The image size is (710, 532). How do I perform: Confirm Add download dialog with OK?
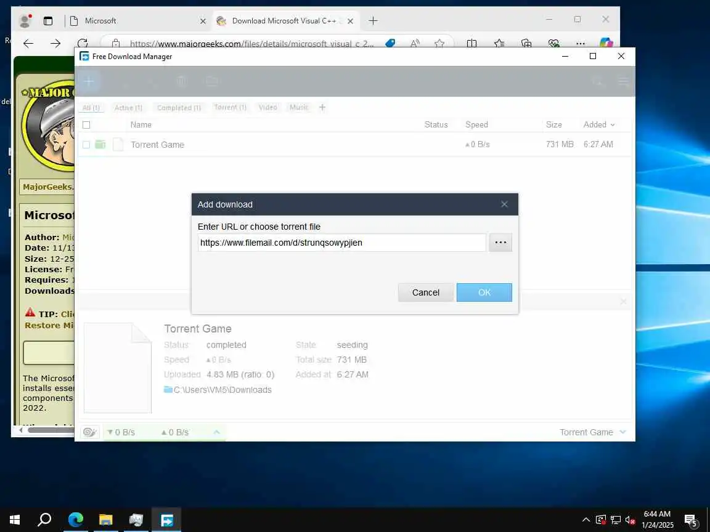click(484, 292)
